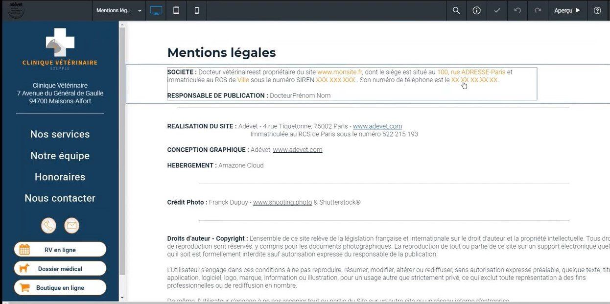
Task: Undo the last change
Action: click(x=517, y=10)
